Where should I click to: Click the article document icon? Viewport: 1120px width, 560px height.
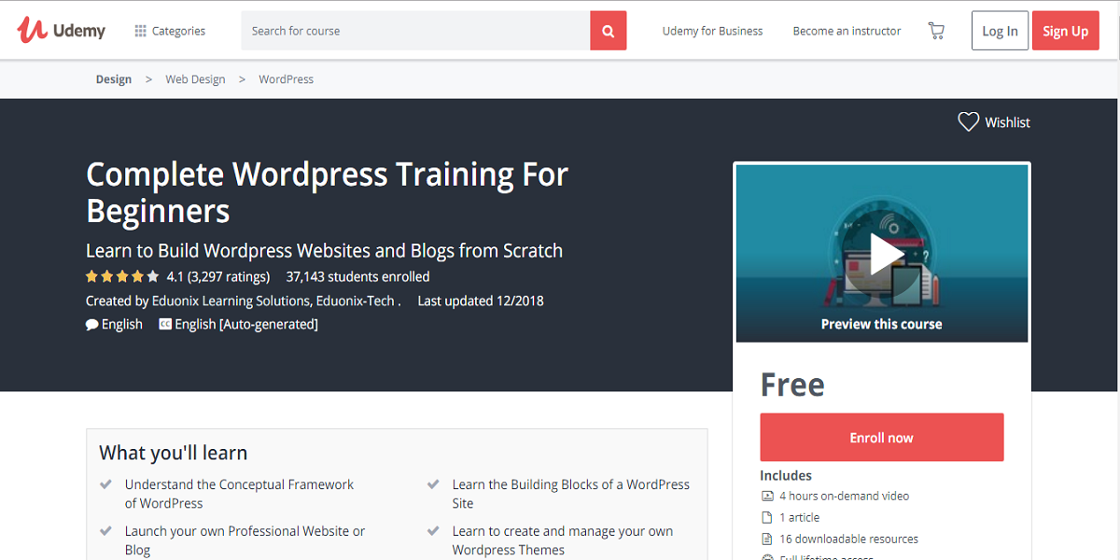(767, 517)
